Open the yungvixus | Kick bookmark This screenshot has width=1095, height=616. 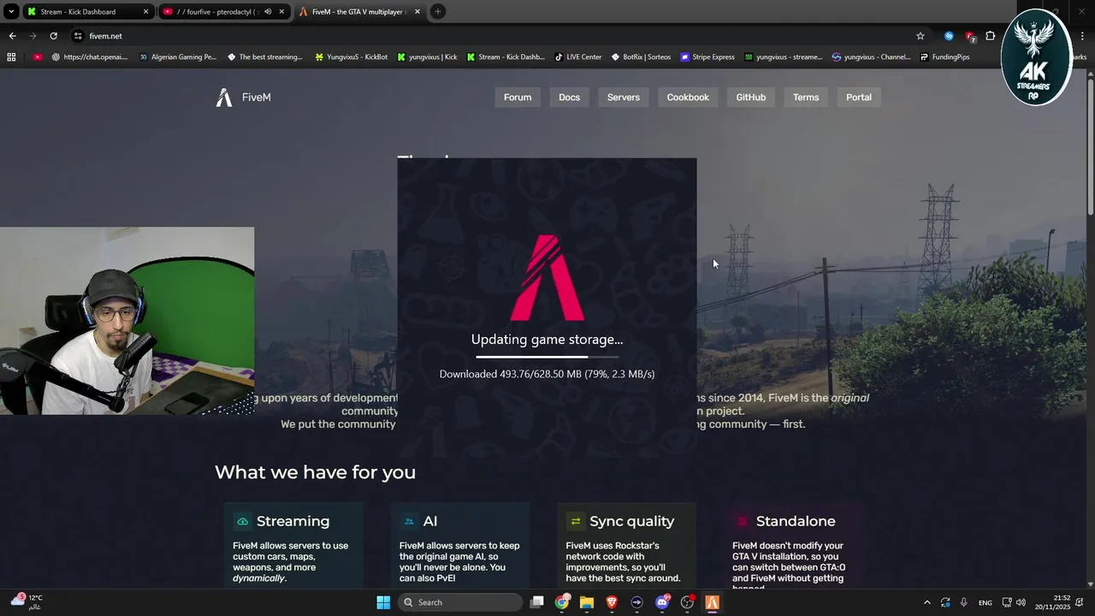(427, 57)
